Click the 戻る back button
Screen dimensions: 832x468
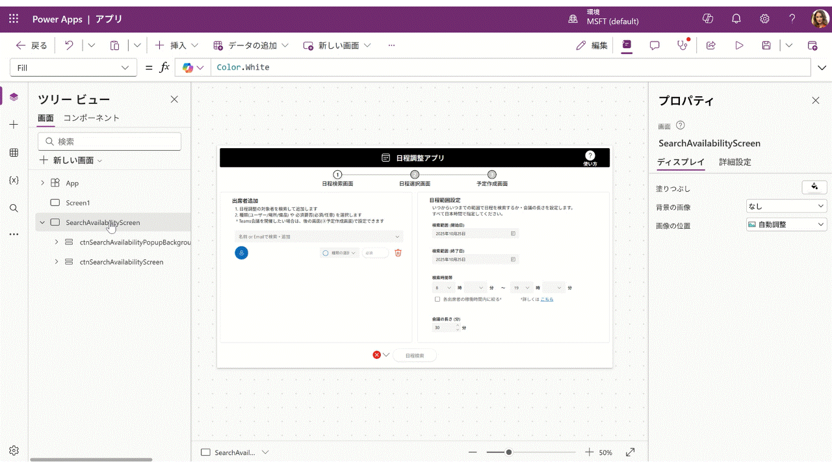tap(32, 45)
